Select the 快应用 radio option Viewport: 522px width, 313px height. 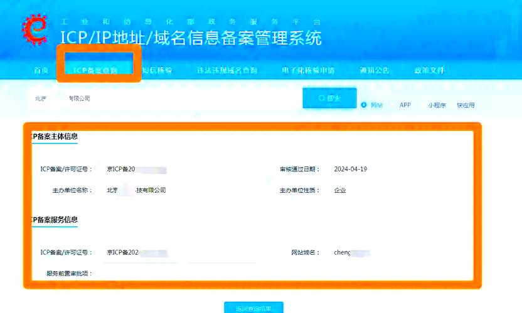click(466, 105)
